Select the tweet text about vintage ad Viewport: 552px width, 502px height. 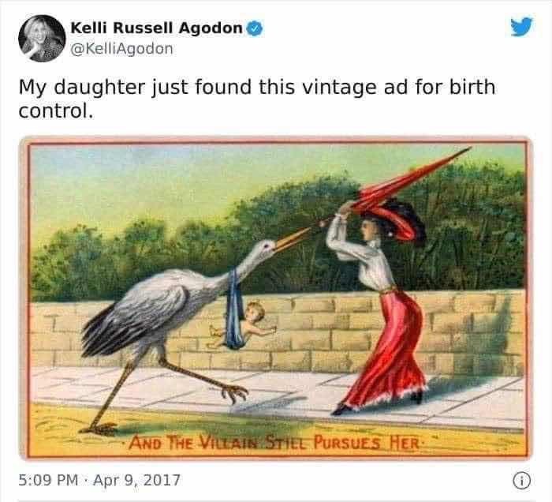click(257, 99)
